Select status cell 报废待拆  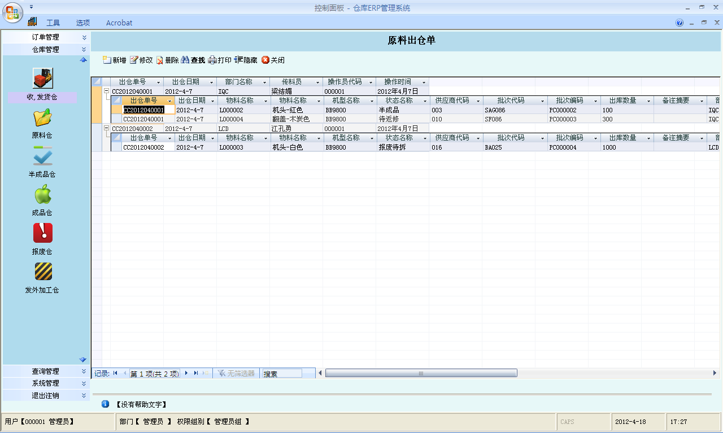coord(403,147)
